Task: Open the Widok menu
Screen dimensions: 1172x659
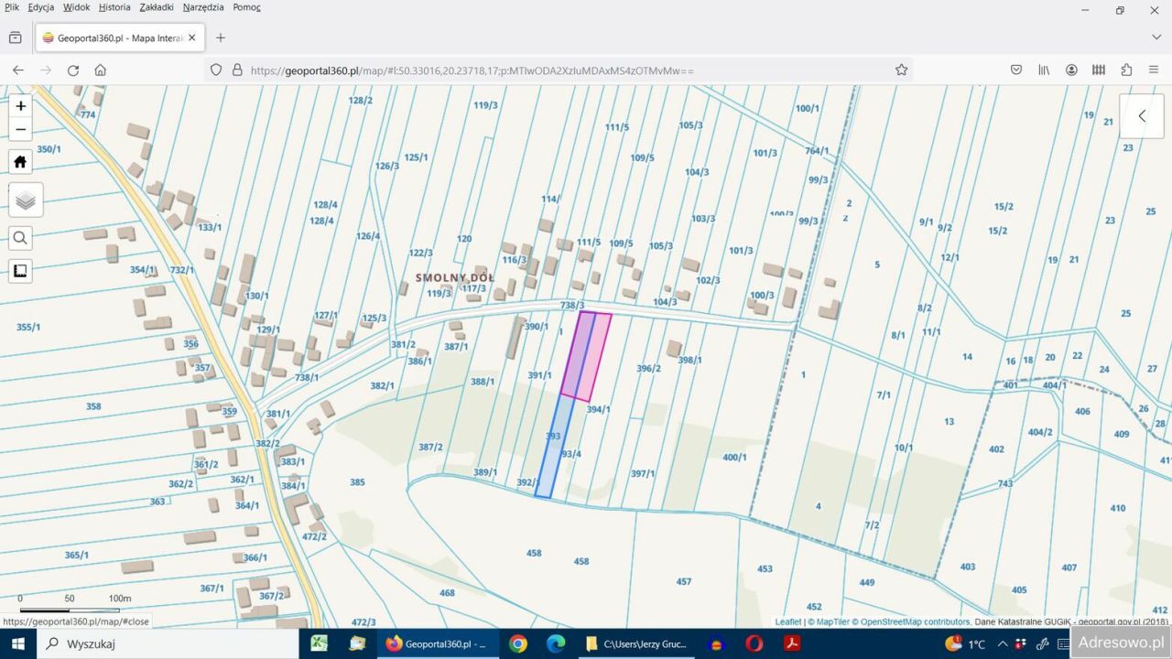Action: click(77, 7)
